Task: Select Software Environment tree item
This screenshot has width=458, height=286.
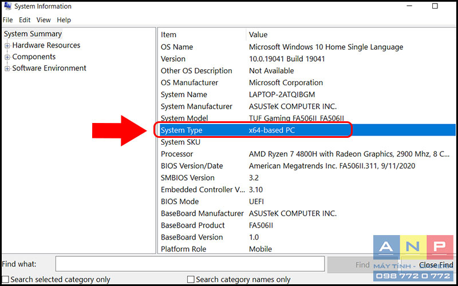Action: pyautogui.click(x=49, y=68)
